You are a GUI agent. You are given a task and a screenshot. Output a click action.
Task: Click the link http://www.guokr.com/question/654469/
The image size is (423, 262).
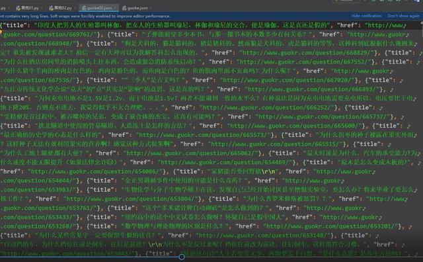[x=224, y=163]
